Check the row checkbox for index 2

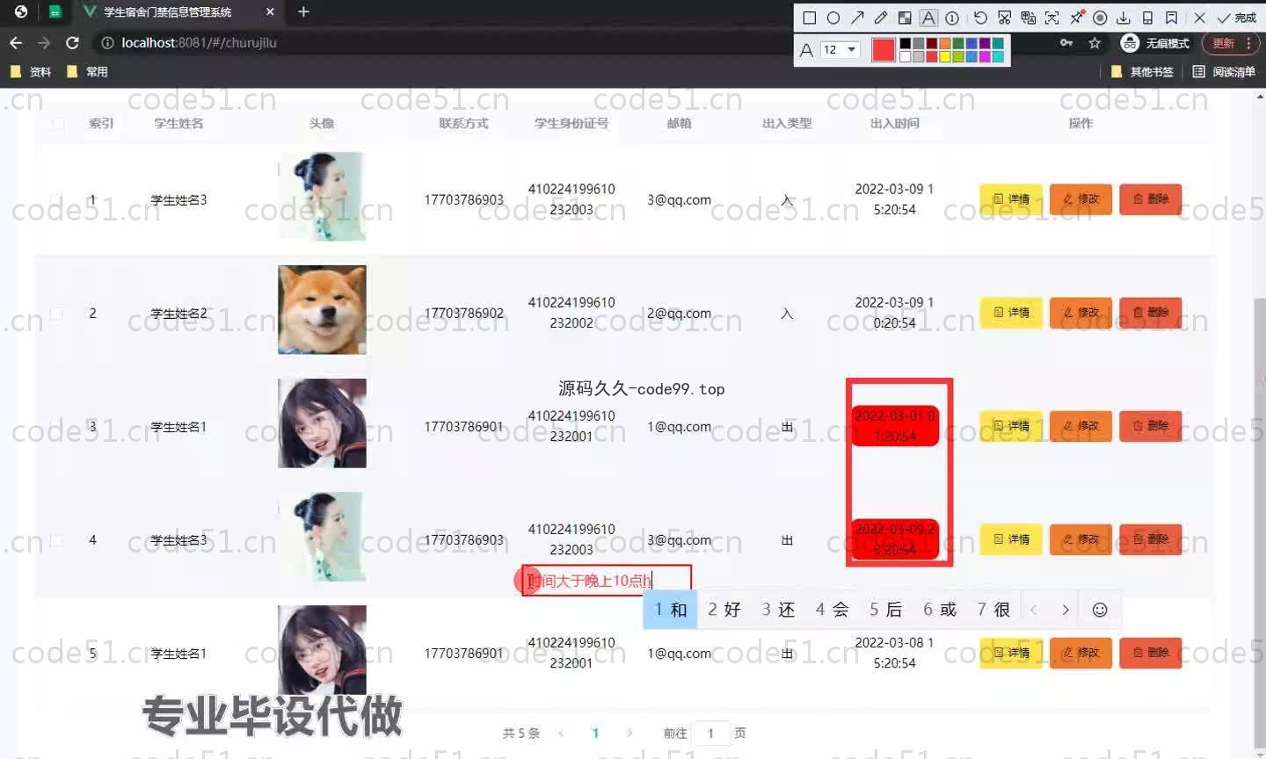point(57,313)
